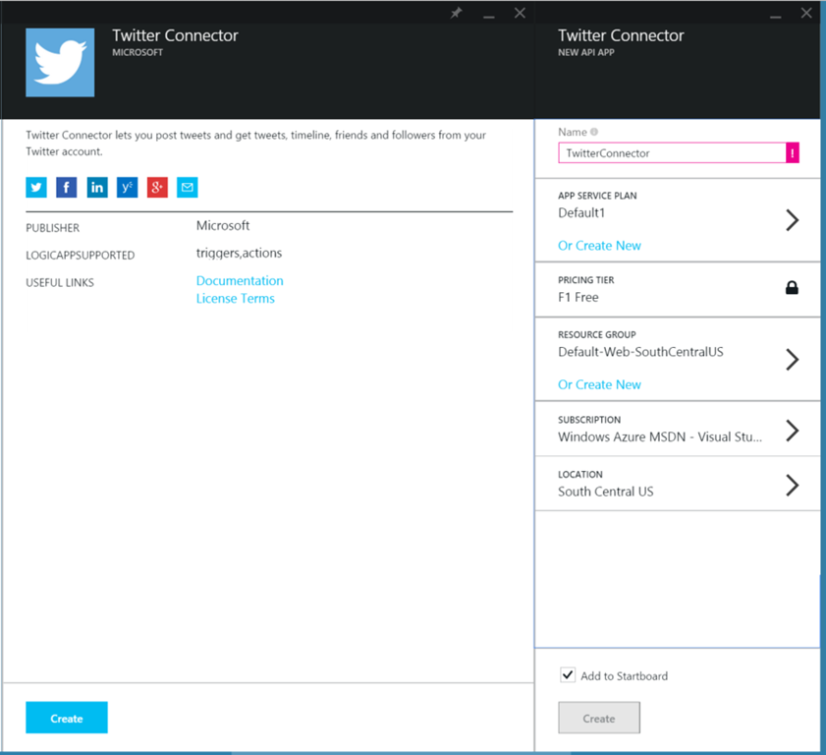Expand the Subscription chevron
Image resolution: width=826 pixels, height=755 pixels.
[x=793, y=431]
